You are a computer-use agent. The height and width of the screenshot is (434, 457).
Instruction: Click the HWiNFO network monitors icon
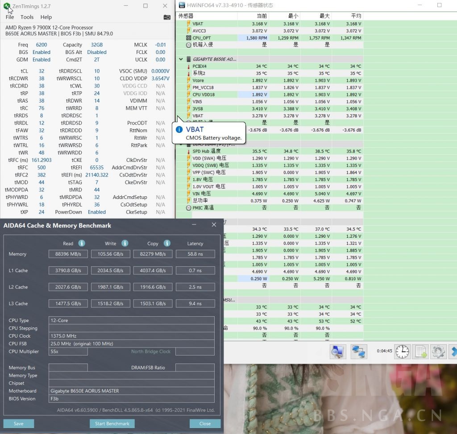358,351
